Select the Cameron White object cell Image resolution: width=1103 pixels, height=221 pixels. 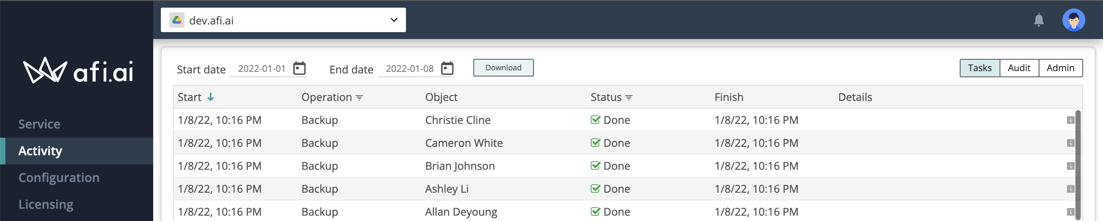[x=464, y=143]
